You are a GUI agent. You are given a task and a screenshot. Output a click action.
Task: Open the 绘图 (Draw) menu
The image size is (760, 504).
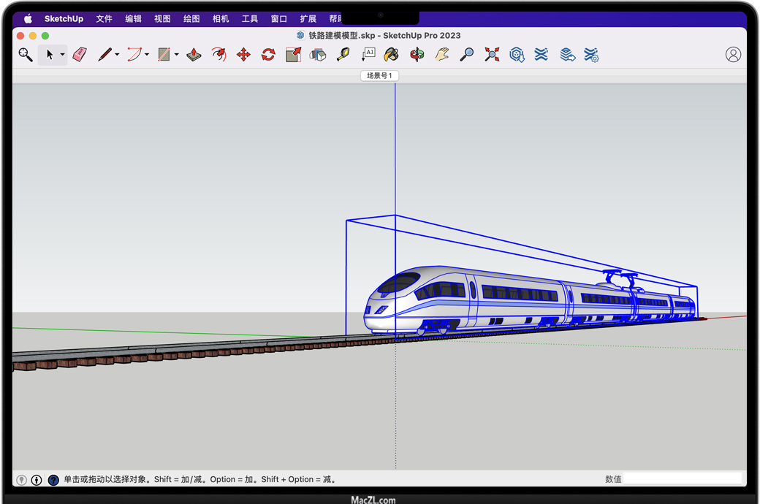pos(191,19)
